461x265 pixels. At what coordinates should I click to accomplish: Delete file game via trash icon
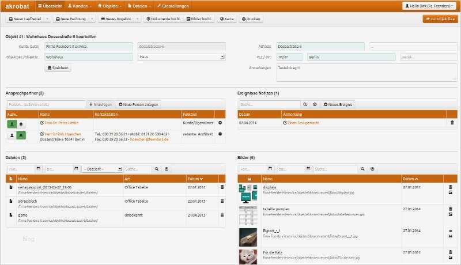(222, 215)
